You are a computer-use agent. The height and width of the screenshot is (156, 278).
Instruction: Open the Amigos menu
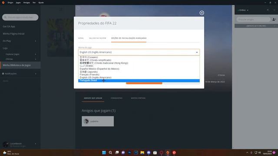coord(26,3)
